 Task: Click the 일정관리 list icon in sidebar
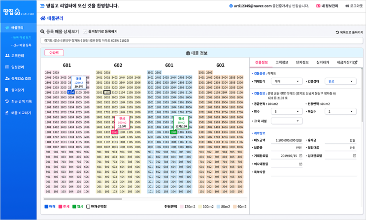7,67
